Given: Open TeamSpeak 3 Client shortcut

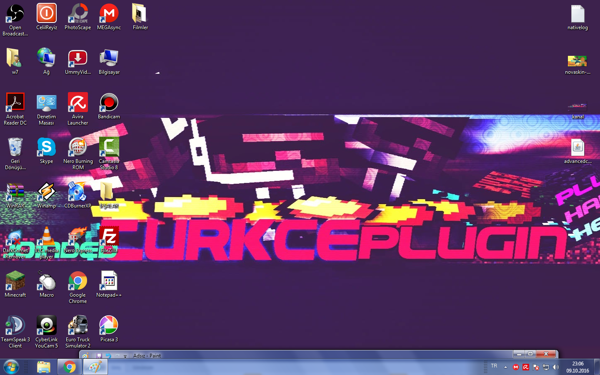Looking at the screenshot, I should point(15,332).
